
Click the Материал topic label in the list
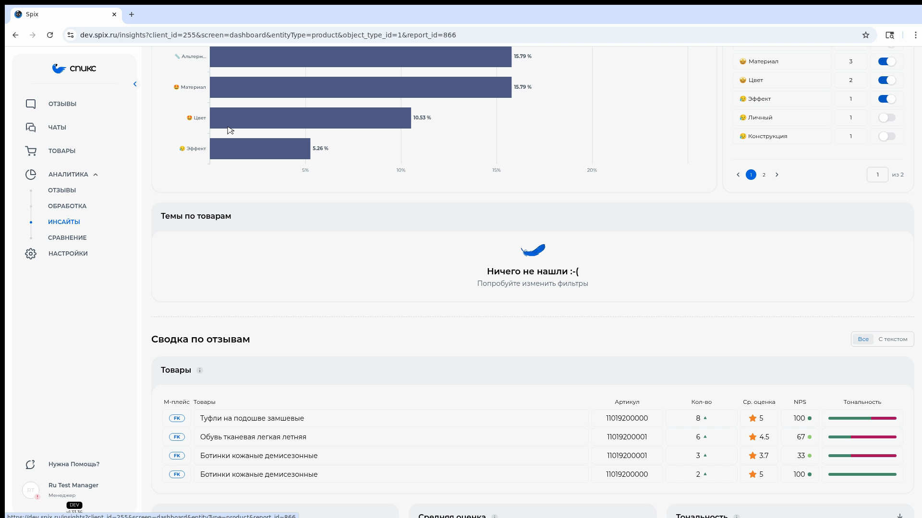coord(764,61)
